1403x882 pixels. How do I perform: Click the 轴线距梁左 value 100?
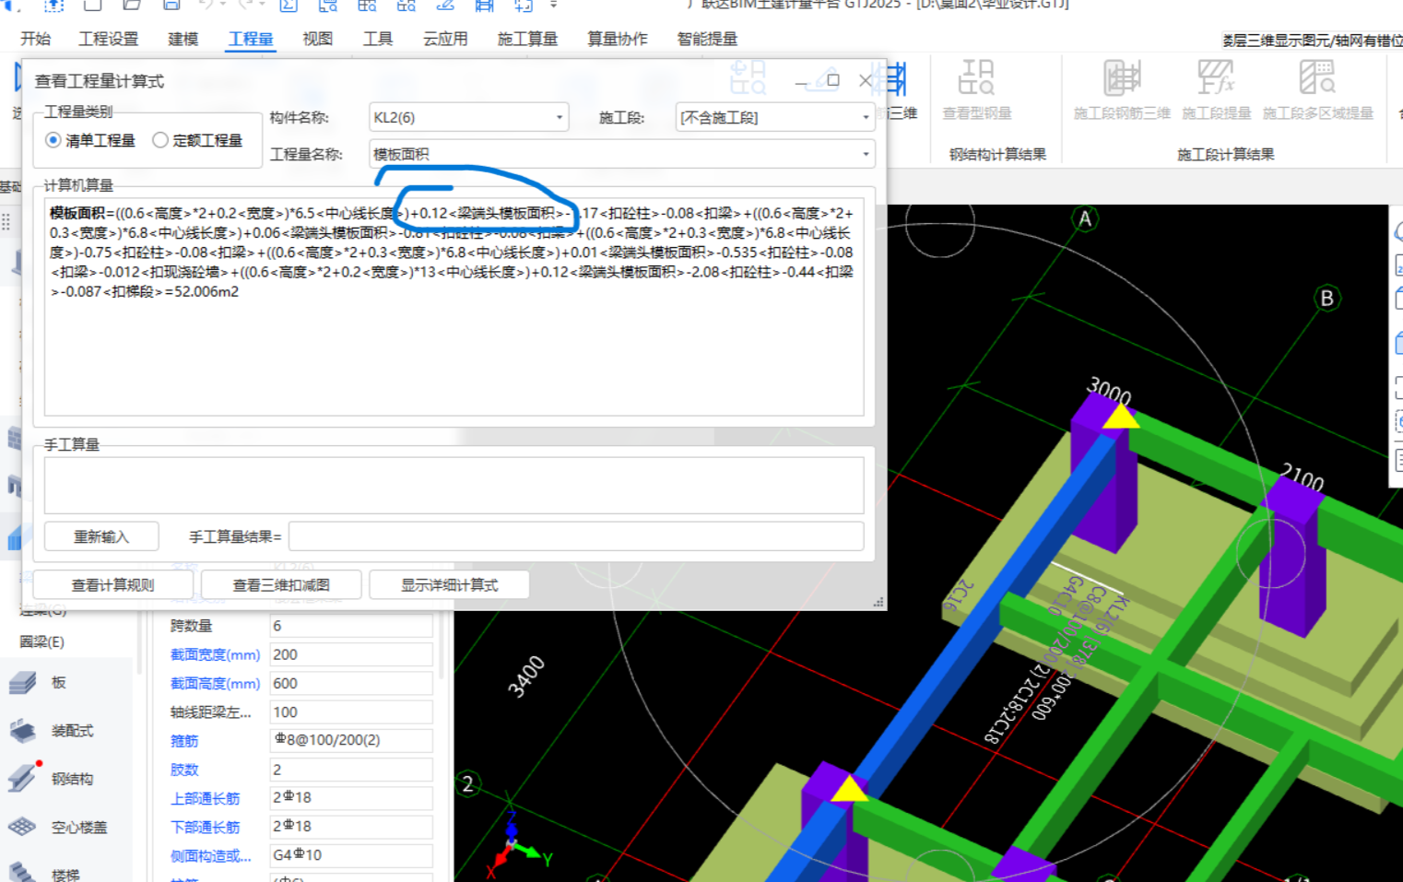click(350, 711)
